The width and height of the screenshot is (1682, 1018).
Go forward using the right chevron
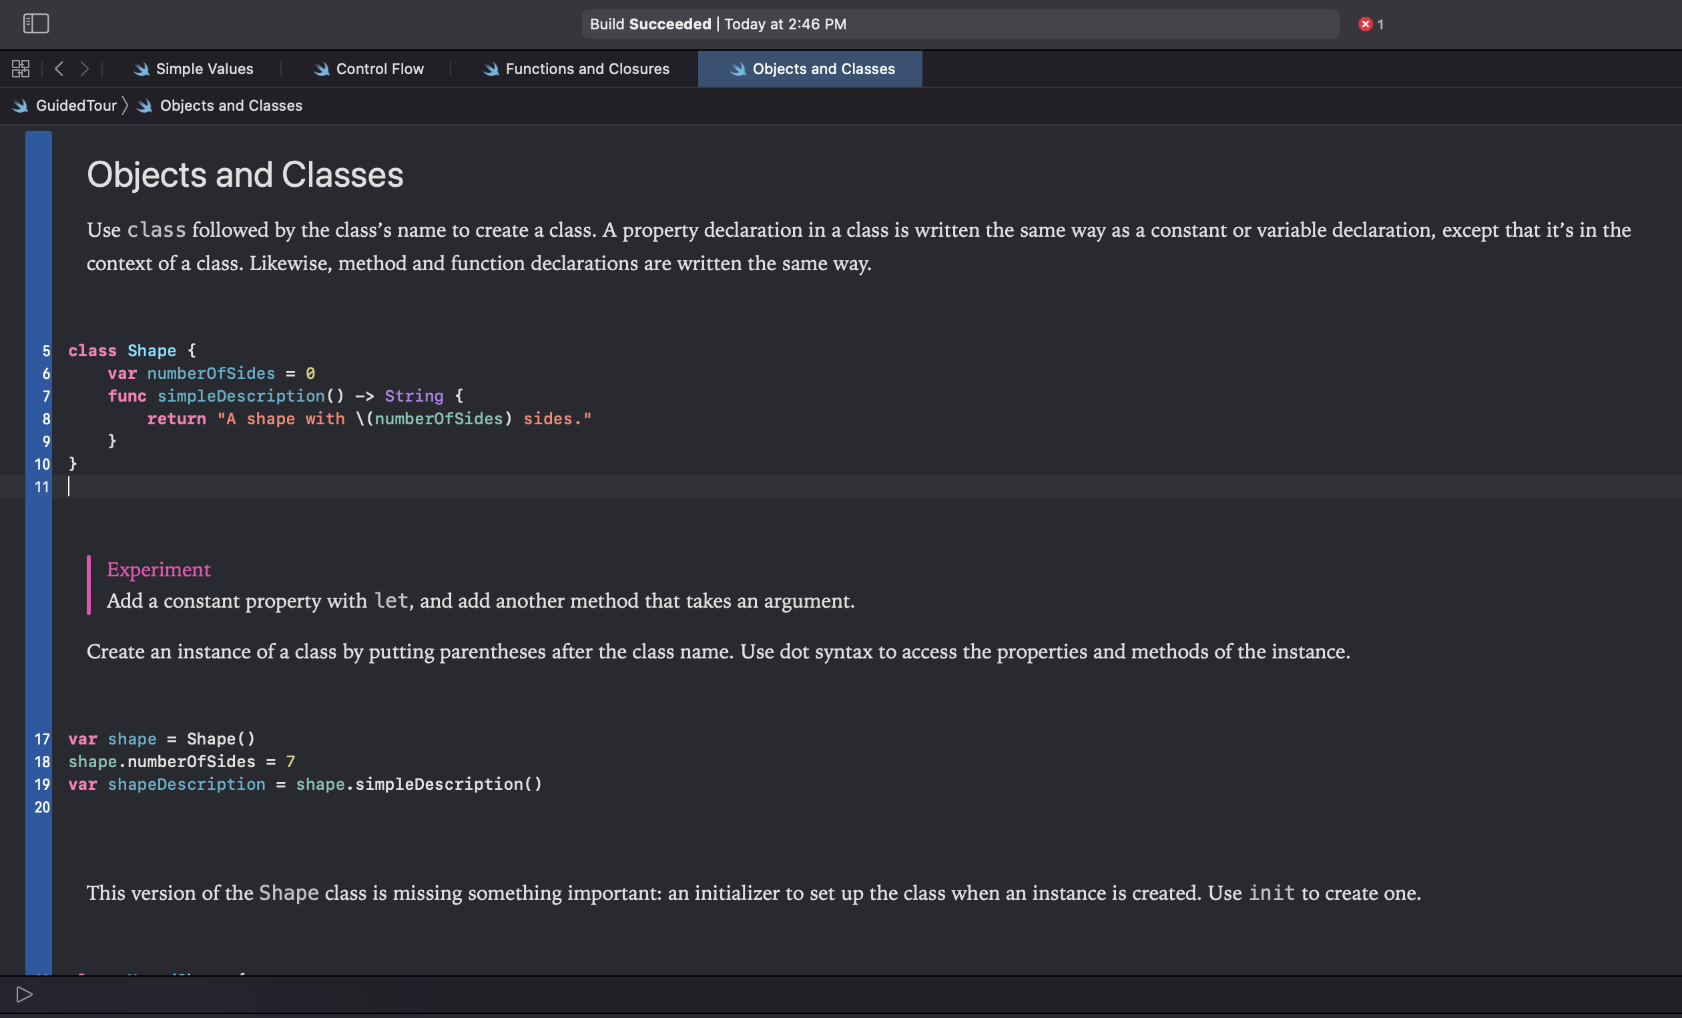click(x=85, y=69)
